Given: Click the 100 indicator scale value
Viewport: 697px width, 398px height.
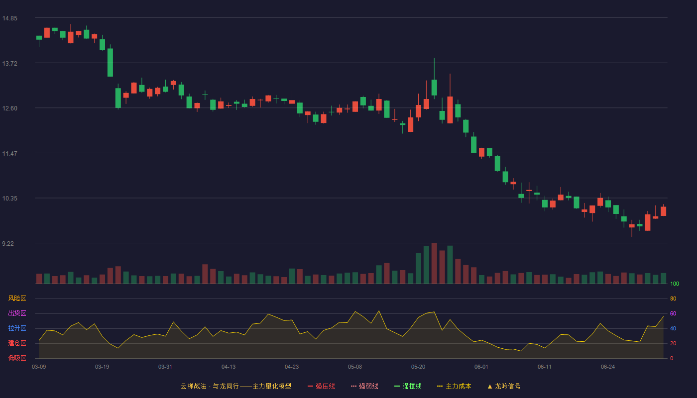Looking at the screenshot, I should 675,284.
